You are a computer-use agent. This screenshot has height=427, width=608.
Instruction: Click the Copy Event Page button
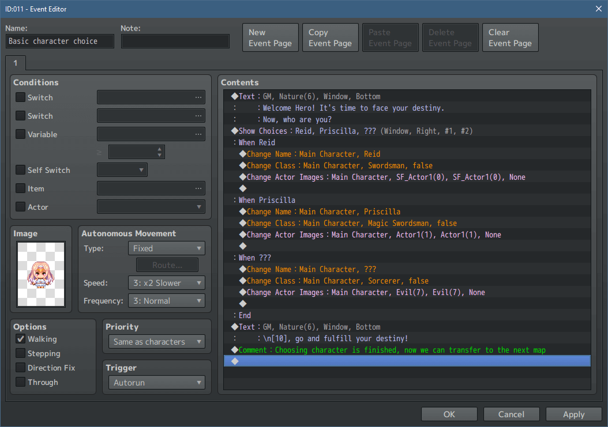[x=330, y=37]
